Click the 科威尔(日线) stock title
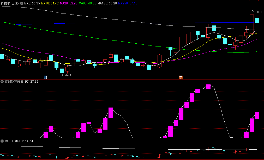 [10, 3]
